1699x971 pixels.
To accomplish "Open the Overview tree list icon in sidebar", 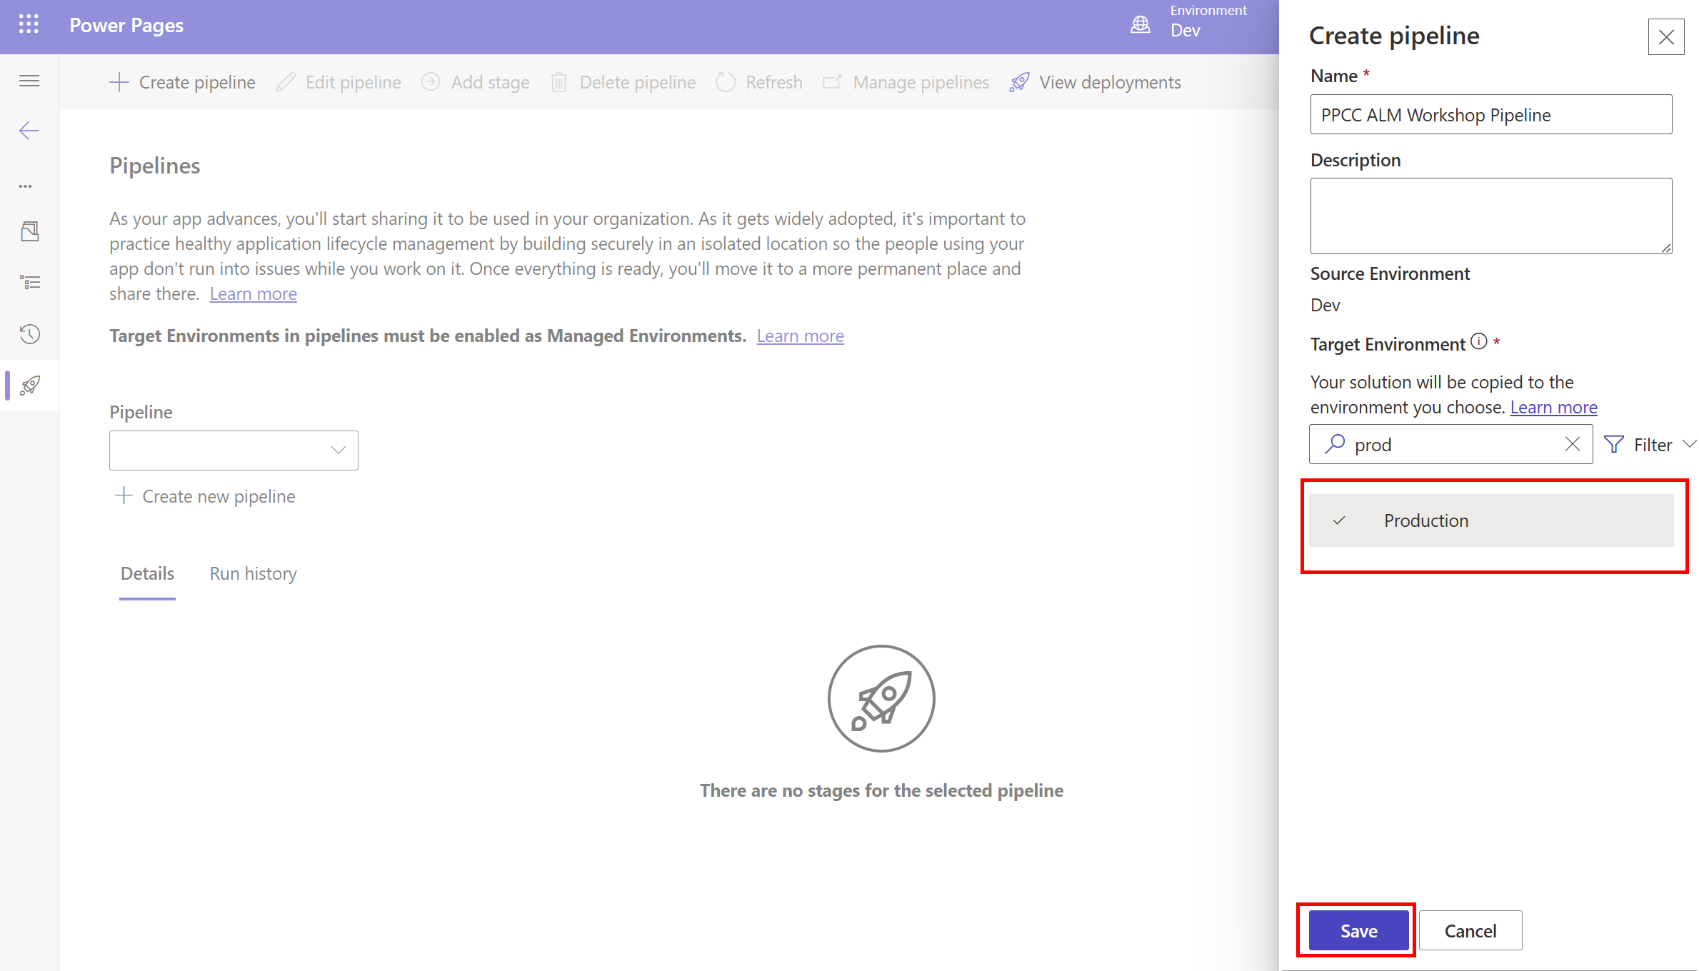I will [29, 283].
